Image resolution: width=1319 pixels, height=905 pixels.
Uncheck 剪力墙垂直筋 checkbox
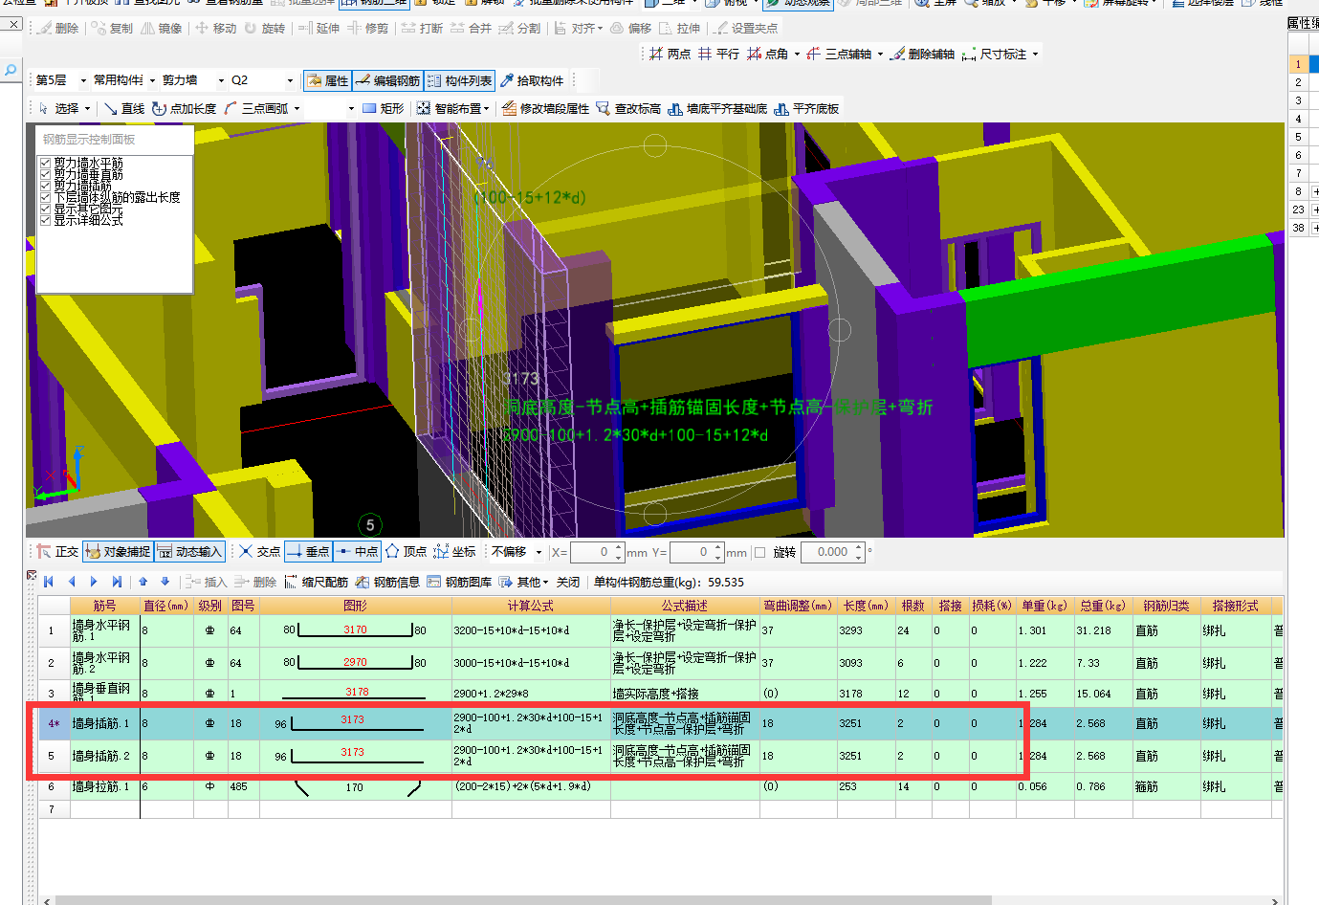pos(45,175)
